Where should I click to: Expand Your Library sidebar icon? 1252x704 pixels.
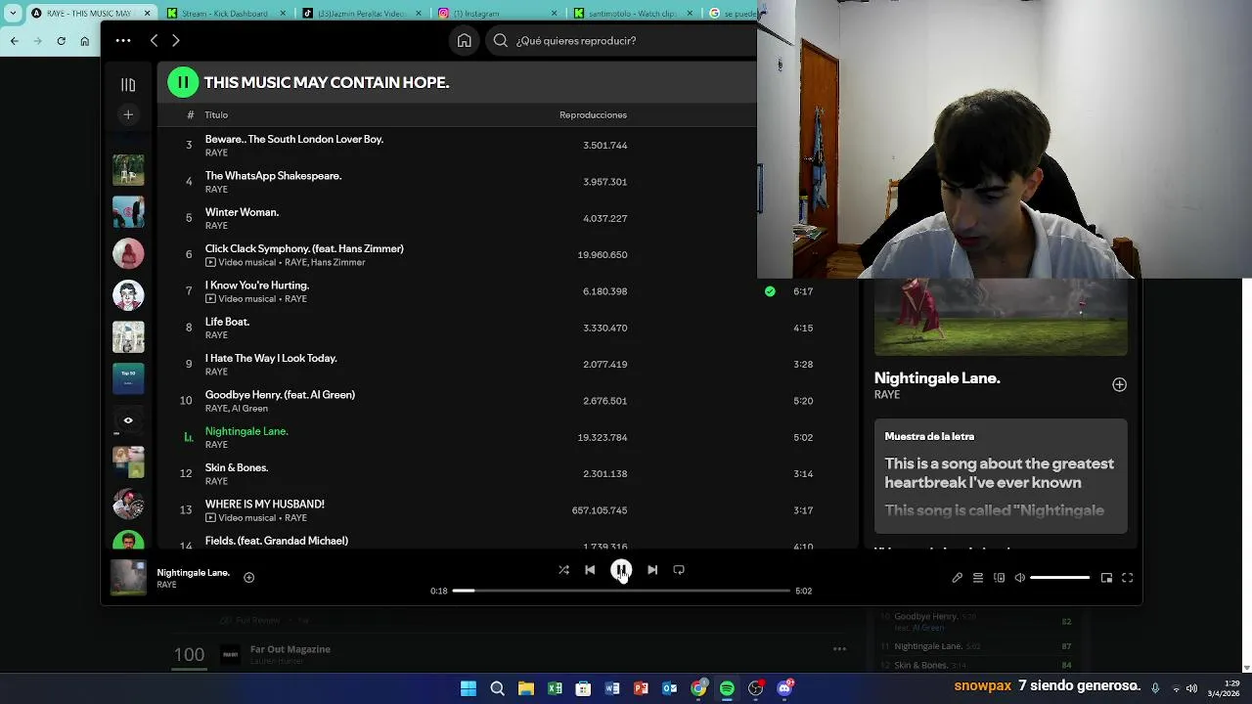(128, 85)
